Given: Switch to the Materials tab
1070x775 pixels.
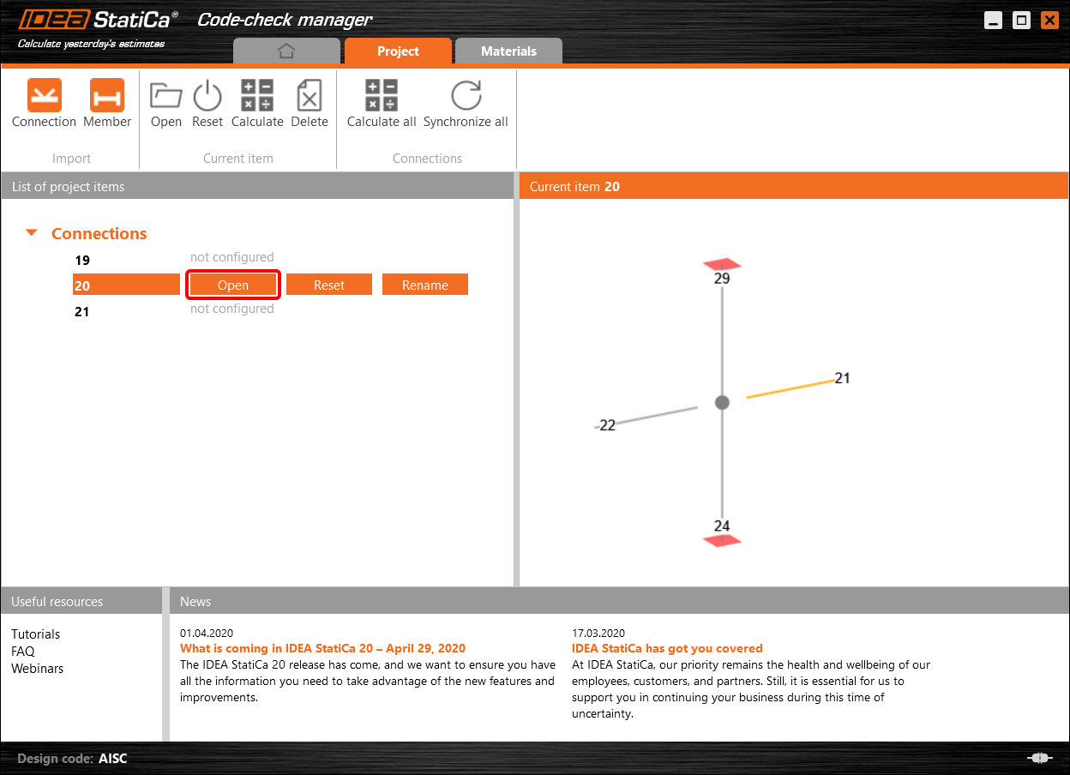Looking at the screenshot, I should (508, 51).
